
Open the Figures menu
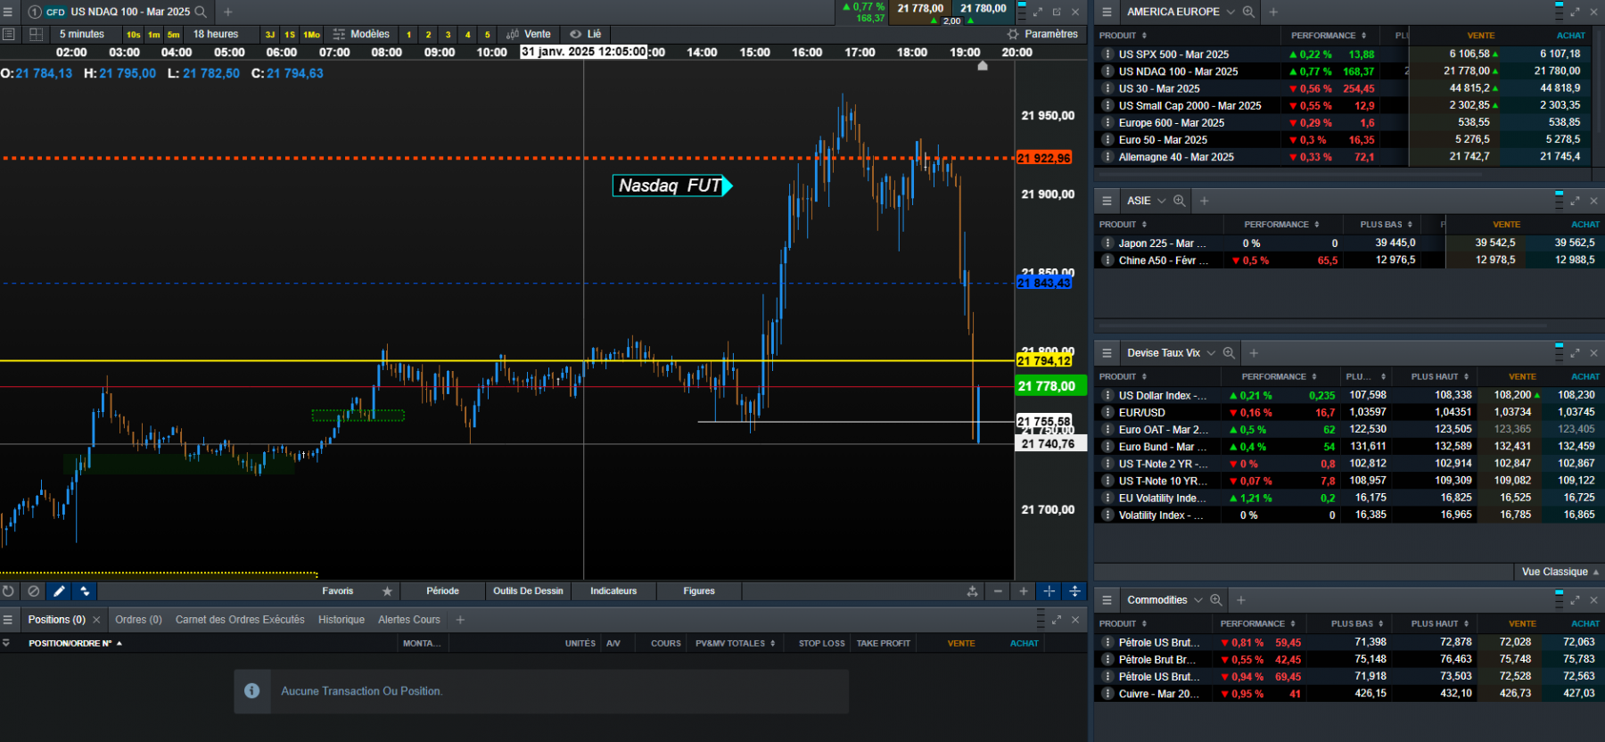(x=699, y=590)
